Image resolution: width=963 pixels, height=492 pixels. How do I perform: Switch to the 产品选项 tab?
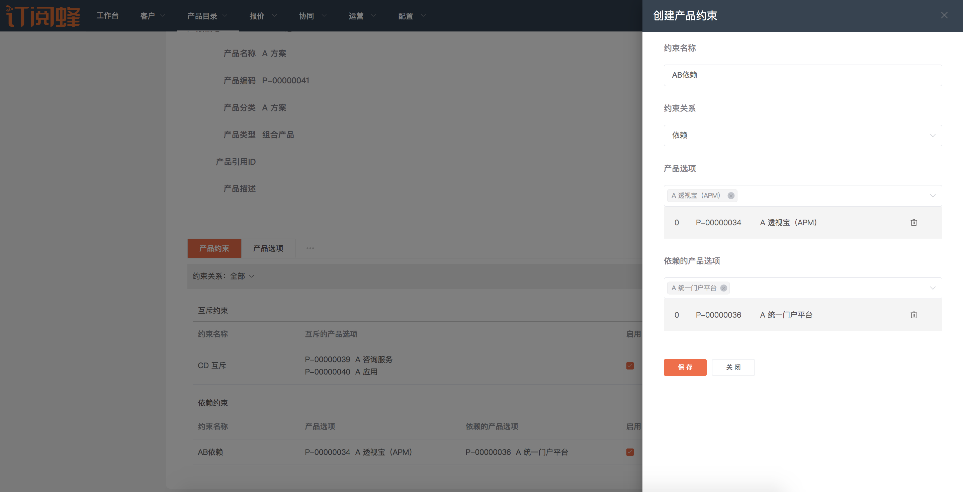268,248
